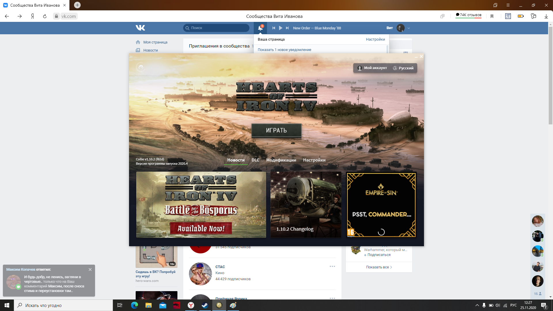Open Steam from the taskbar
553x311 pixels.
click(x=205, y=305)
